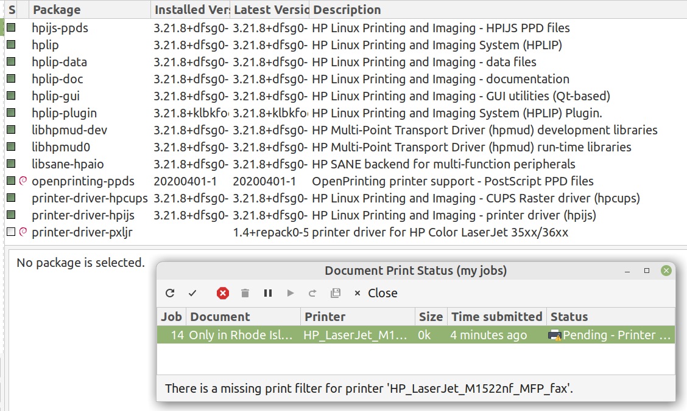Click the small × icon beside Close
The image size is (687, 411).
click(x=358, y=293)
